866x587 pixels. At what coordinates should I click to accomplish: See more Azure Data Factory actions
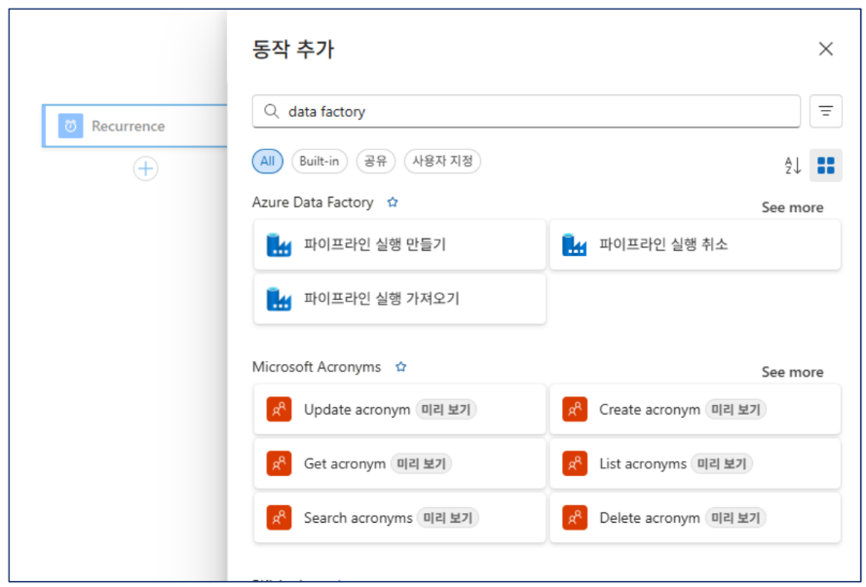[x=792, y=207]
